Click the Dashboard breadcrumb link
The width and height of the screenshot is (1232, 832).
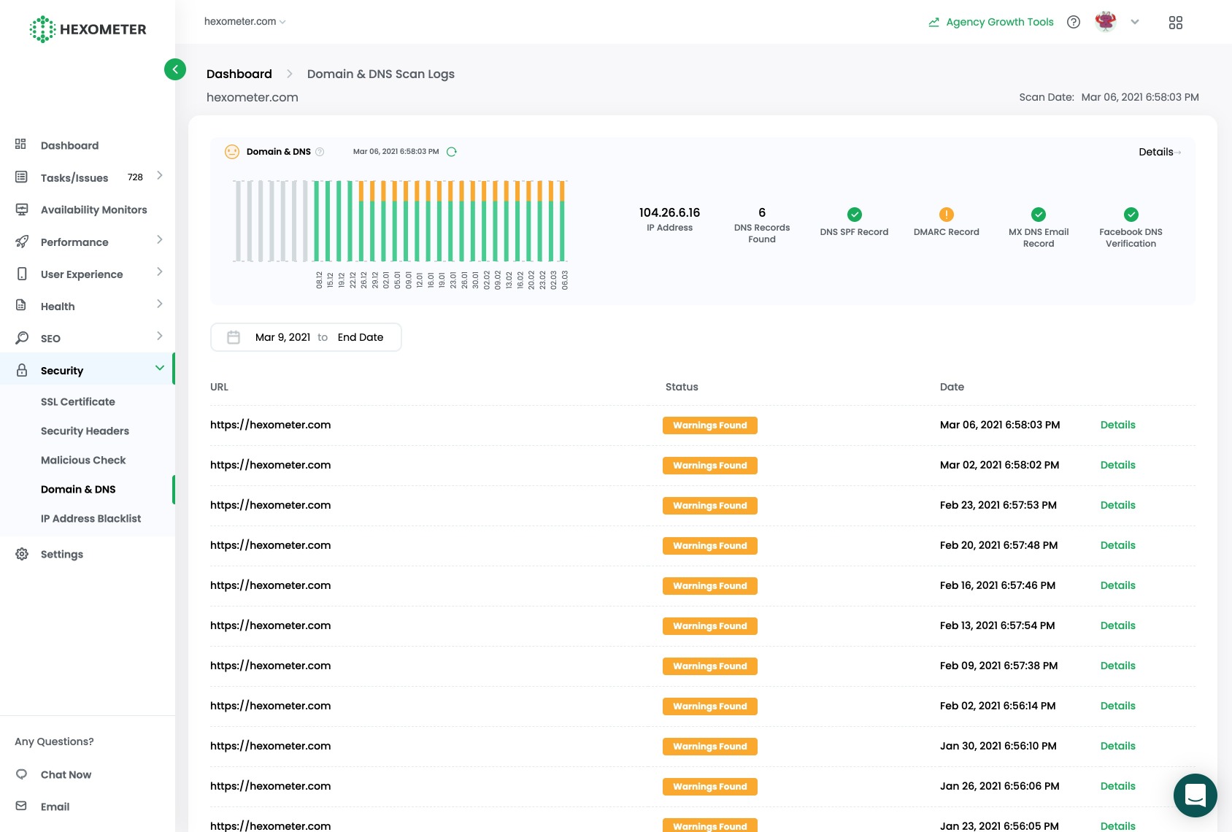coord(239,74)
